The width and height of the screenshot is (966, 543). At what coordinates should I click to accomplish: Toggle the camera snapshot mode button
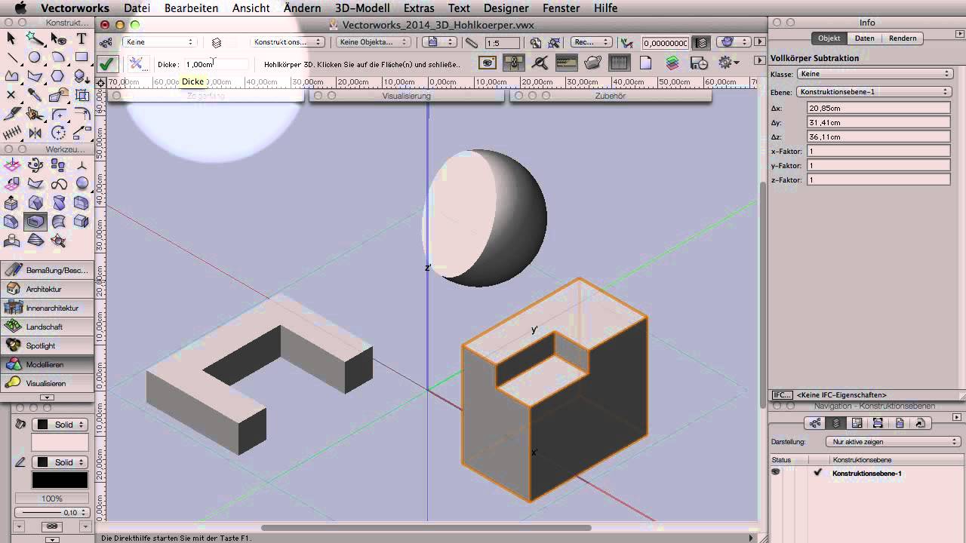tap(488, 63)
